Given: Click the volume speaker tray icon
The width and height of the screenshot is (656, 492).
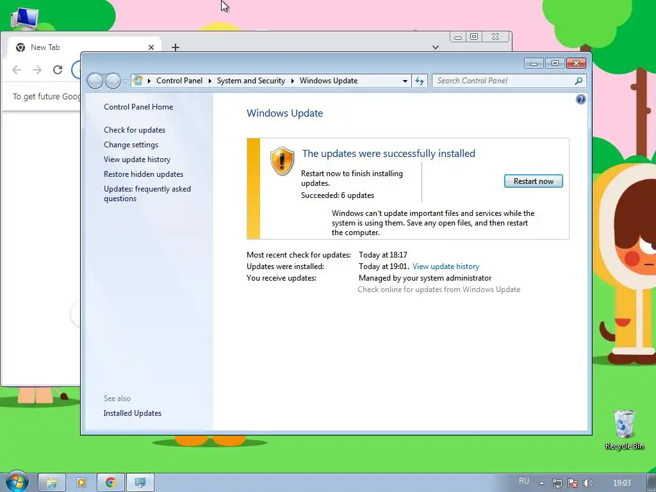Looking at the screenshot, I should (588, 483).
